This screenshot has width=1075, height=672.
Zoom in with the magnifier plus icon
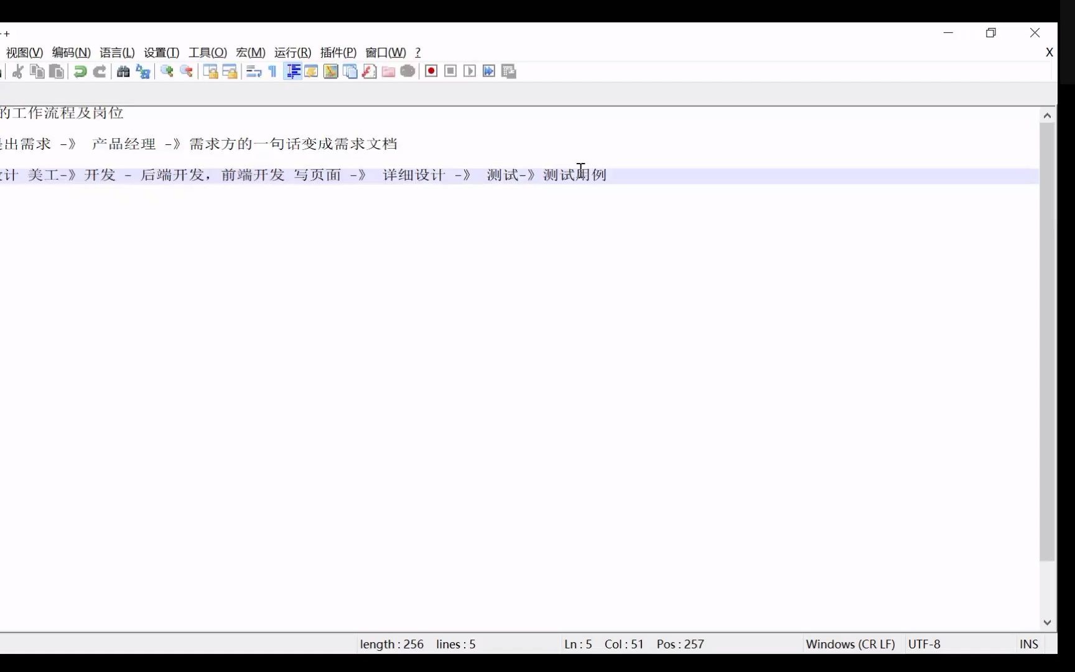tap(167, 72)
